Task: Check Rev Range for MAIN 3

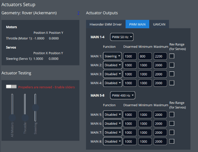Action: 172,74
